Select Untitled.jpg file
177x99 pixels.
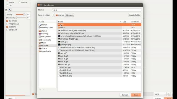point(99,67)
